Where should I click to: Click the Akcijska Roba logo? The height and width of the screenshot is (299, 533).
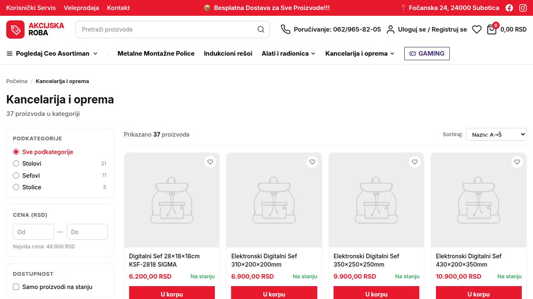click(35, 29)
